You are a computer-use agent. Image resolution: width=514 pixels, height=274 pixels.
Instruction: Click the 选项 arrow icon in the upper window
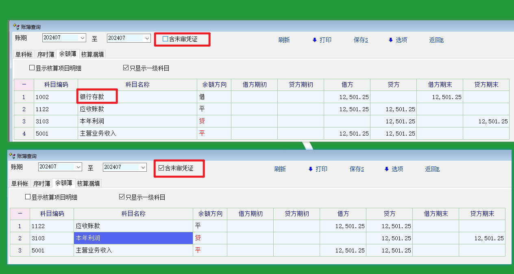pyautogui.click(x=390, y=40)
